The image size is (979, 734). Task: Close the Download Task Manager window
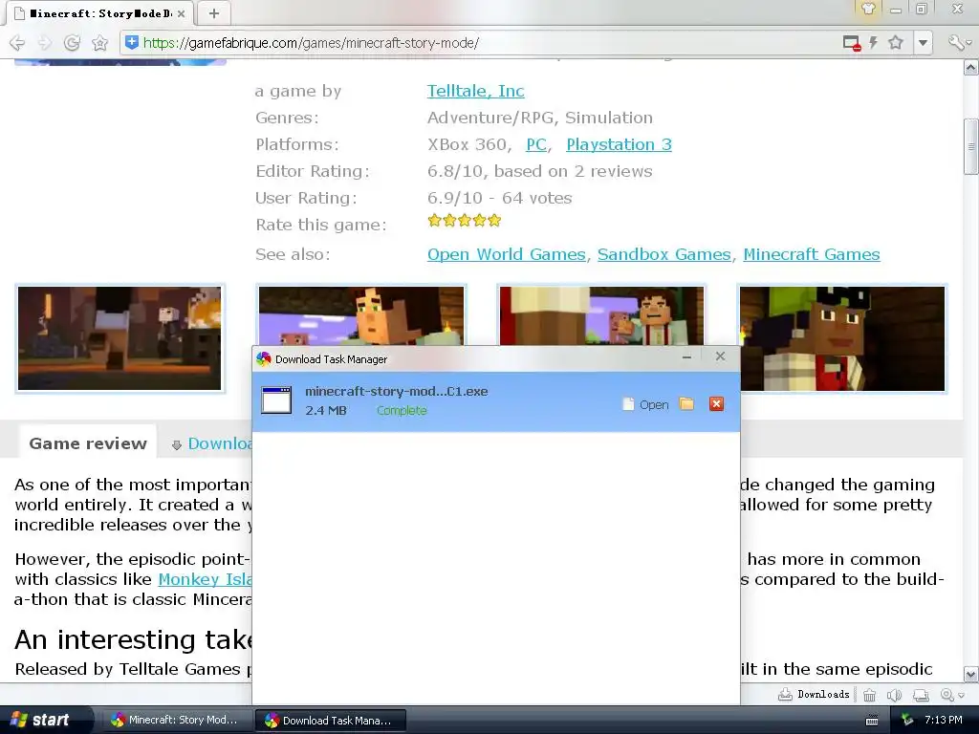tap(720, 356)
